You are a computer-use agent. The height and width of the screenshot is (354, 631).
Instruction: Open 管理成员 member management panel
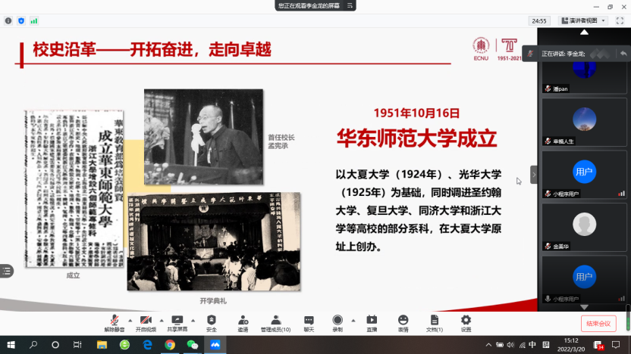276,323
